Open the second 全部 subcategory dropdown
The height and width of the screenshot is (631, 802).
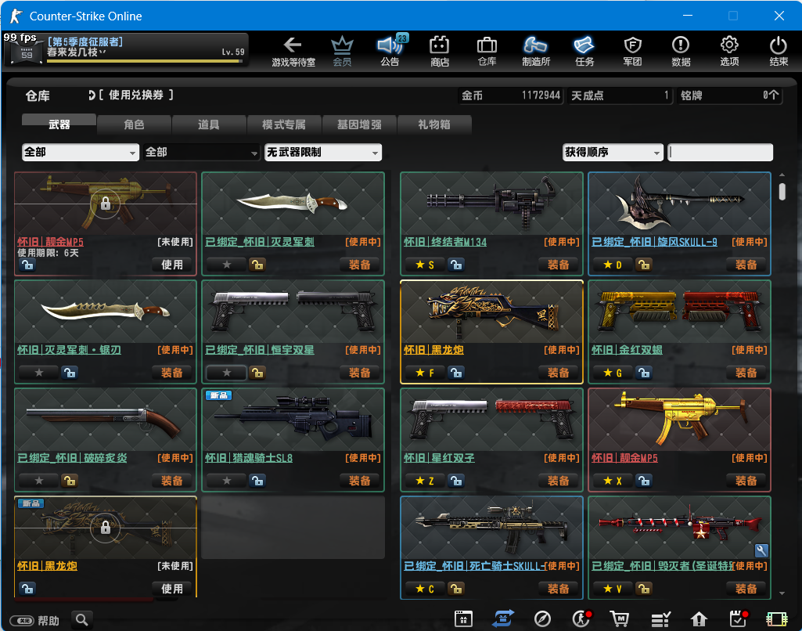[202, 152]
